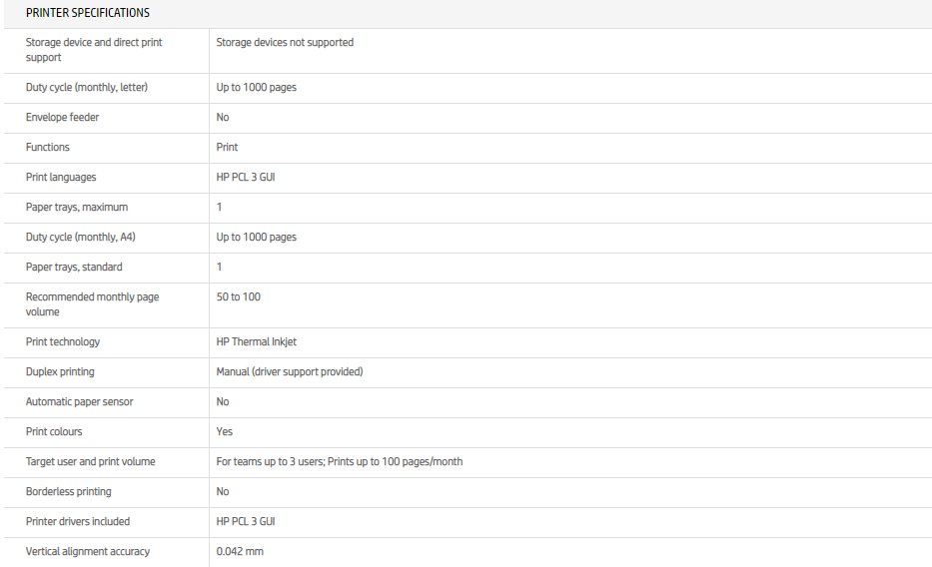
Task: Select the 'Print colours' row label
Action: (54, 431)
